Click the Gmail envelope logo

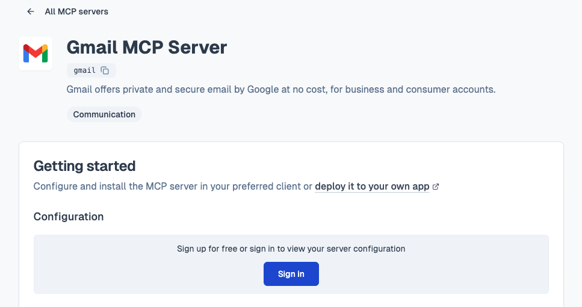[36, 54]
